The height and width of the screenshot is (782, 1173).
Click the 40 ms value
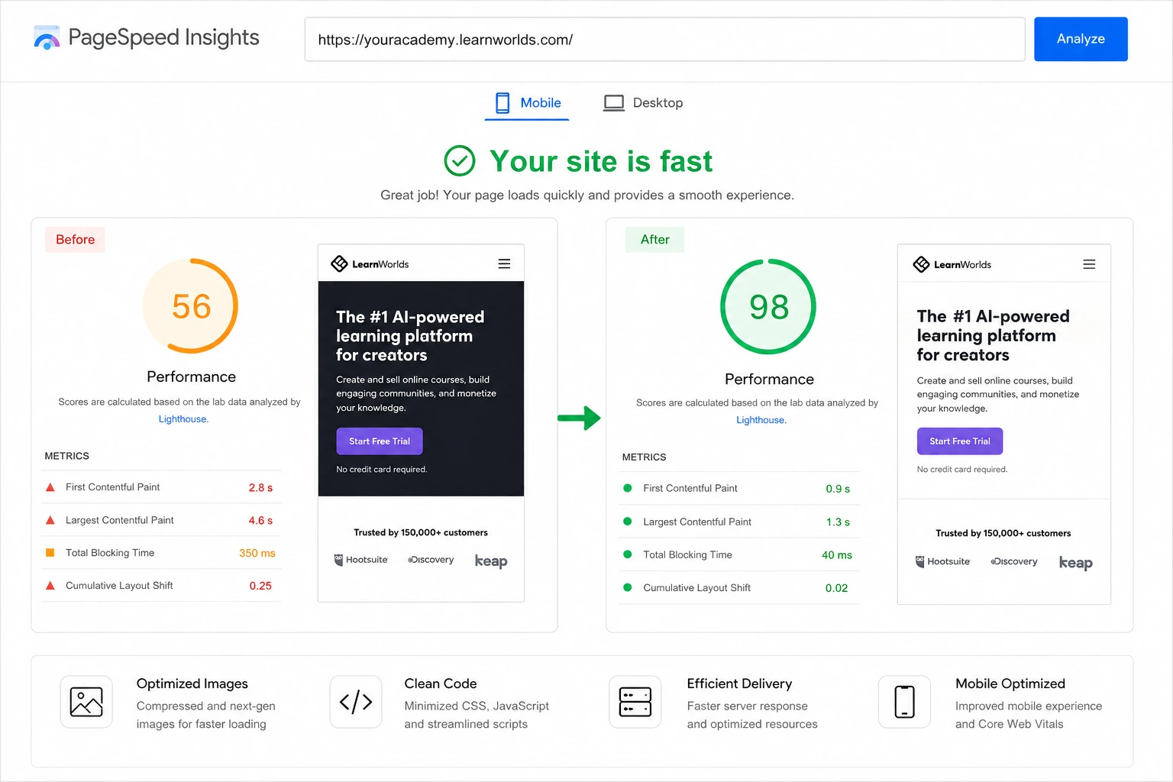pos(837,555)
